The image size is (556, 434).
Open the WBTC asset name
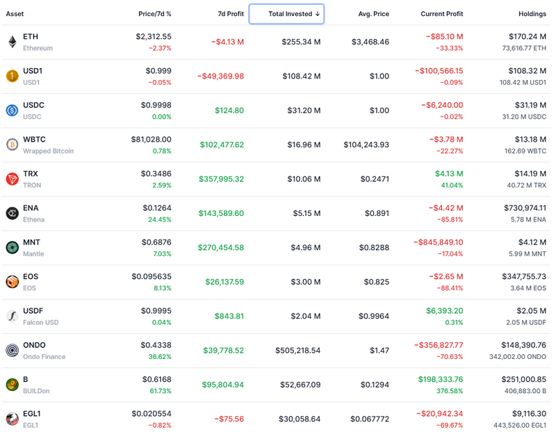click(x=34, y=140)
